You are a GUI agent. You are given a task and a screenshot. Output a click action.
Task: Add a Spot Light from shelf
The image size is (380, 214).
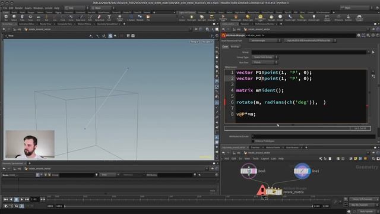(202, 17)
